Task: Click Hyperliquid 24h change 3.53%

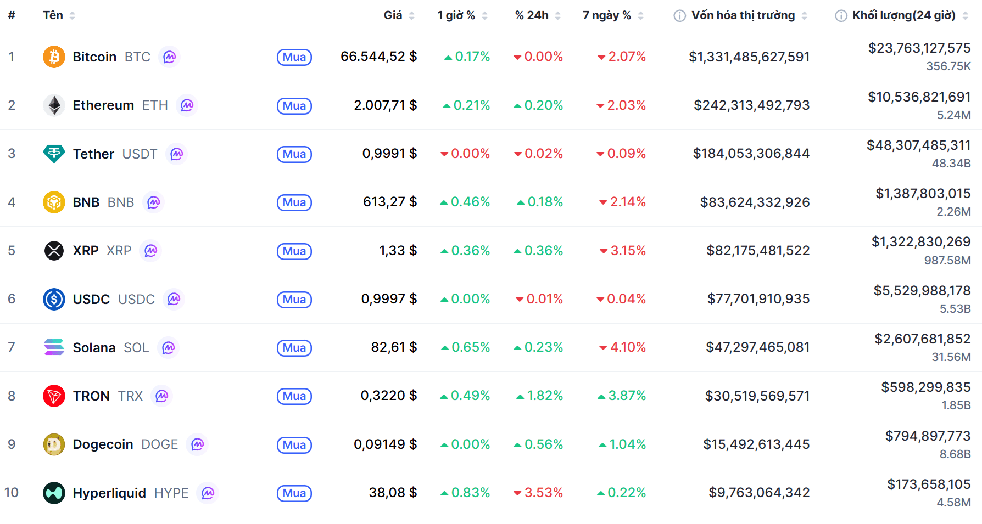Action: point(538,493)
